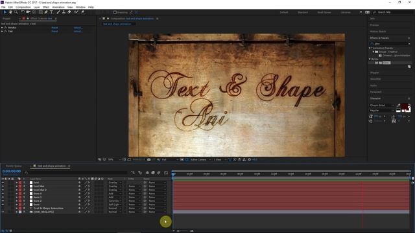Select the Zoom magnifier tool
Viewport: 415px width, 233px height.
tap(16, 12)
